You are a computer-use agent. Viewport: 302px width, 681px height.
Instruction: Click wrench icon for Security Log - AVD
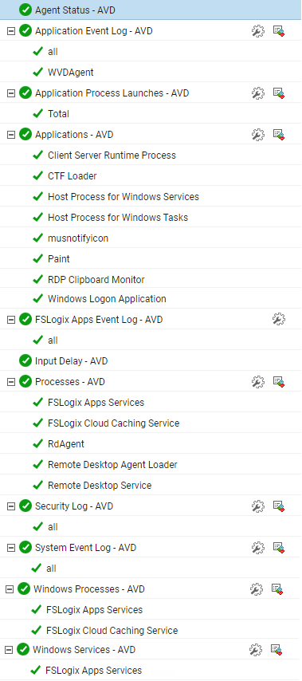257,506
